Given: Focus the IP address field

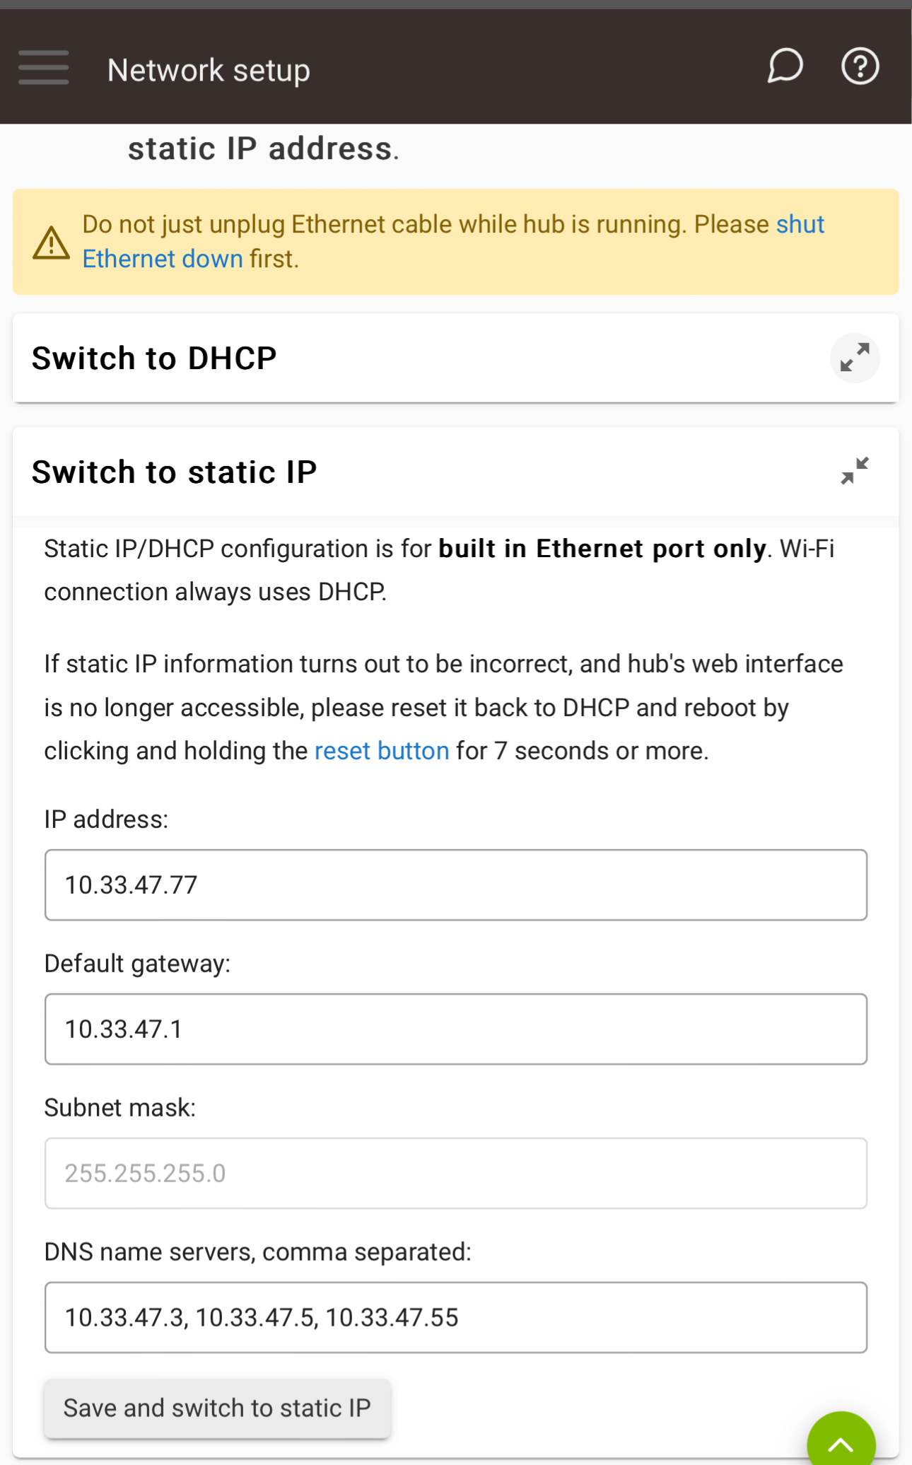Looking at the screenshot, I should click(x=456, y=885).
